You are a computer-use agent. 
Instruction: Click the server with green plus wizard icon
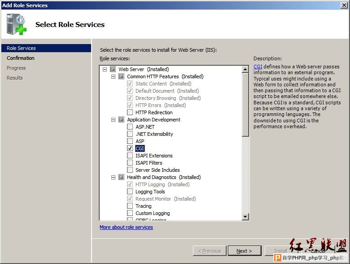coord(16,24)
